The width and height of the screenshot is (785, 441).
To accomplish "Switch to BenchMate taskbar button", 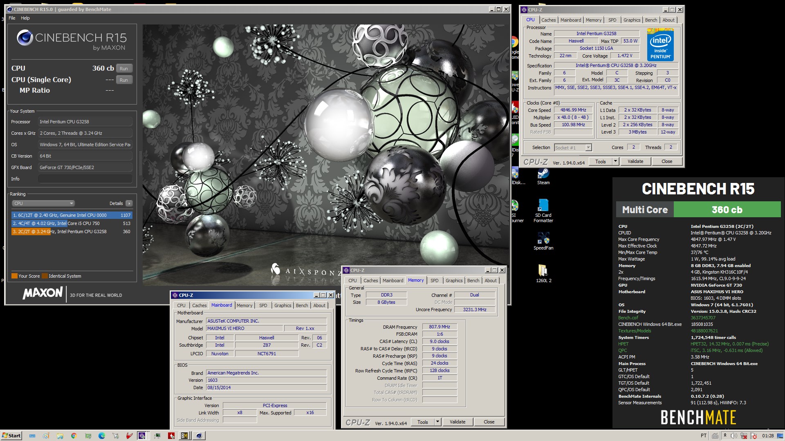I will tap(184, 436).
